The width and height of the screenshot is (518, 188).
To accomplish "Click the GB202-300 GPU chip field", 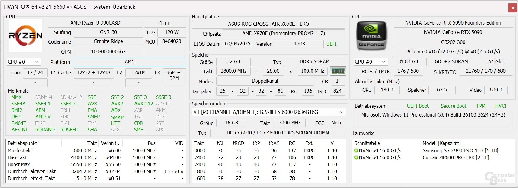I will point(453,42).
